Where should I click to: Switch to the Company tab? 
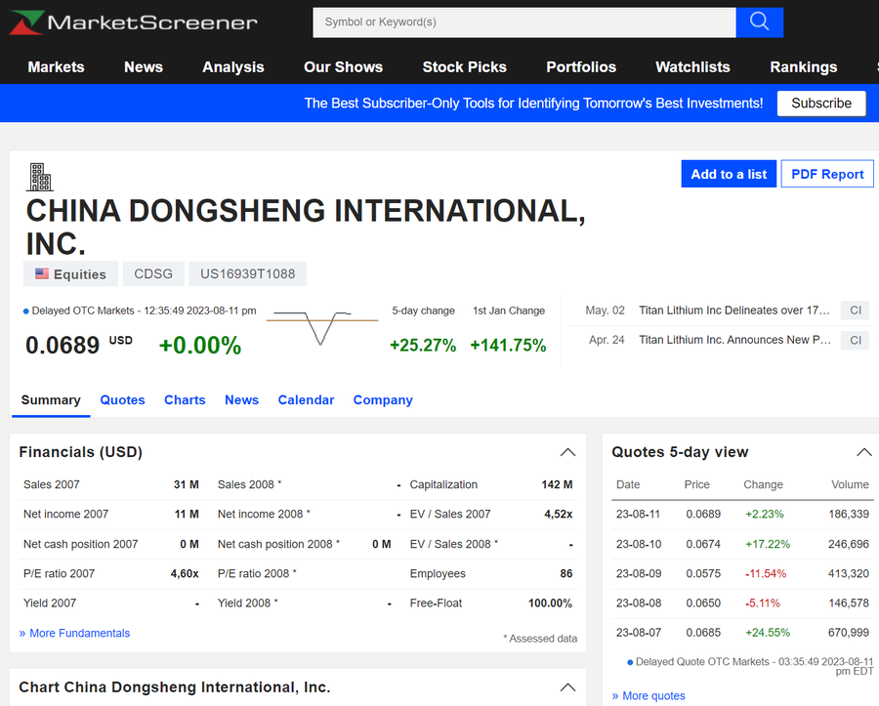coord(383,400)
